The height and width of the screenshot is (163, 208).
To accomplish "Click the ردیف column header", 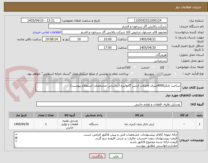I will coord(199,115).
